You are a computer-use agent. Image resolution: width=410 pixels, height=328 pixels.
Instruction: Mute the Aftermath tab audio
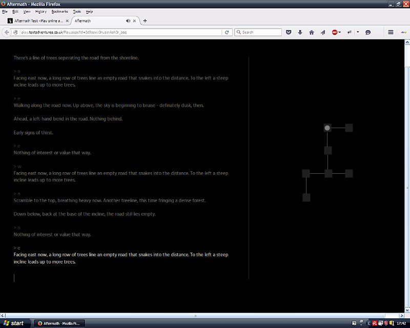[x=128, y=21]
